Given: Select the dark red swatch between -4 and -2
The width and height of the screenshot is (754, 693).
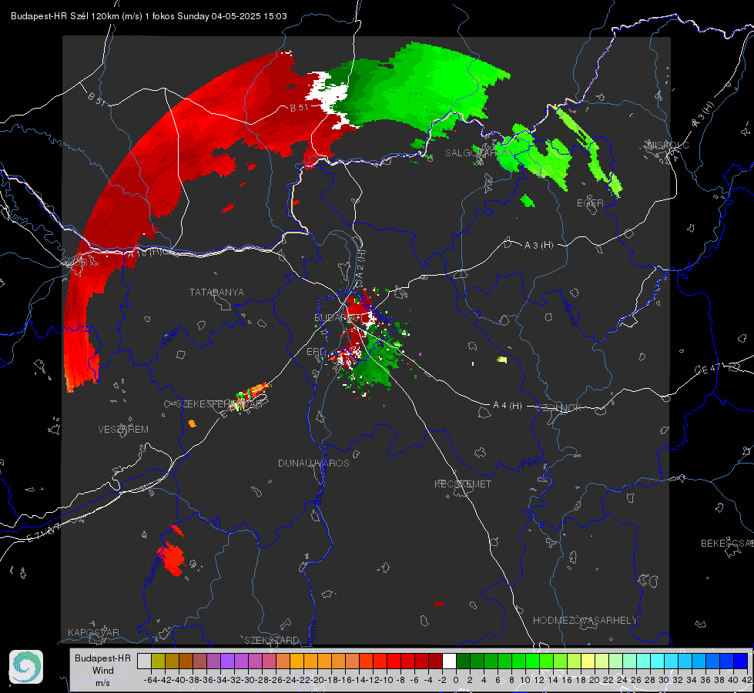Looking at the screenshot, I should [x=435, y=661].
